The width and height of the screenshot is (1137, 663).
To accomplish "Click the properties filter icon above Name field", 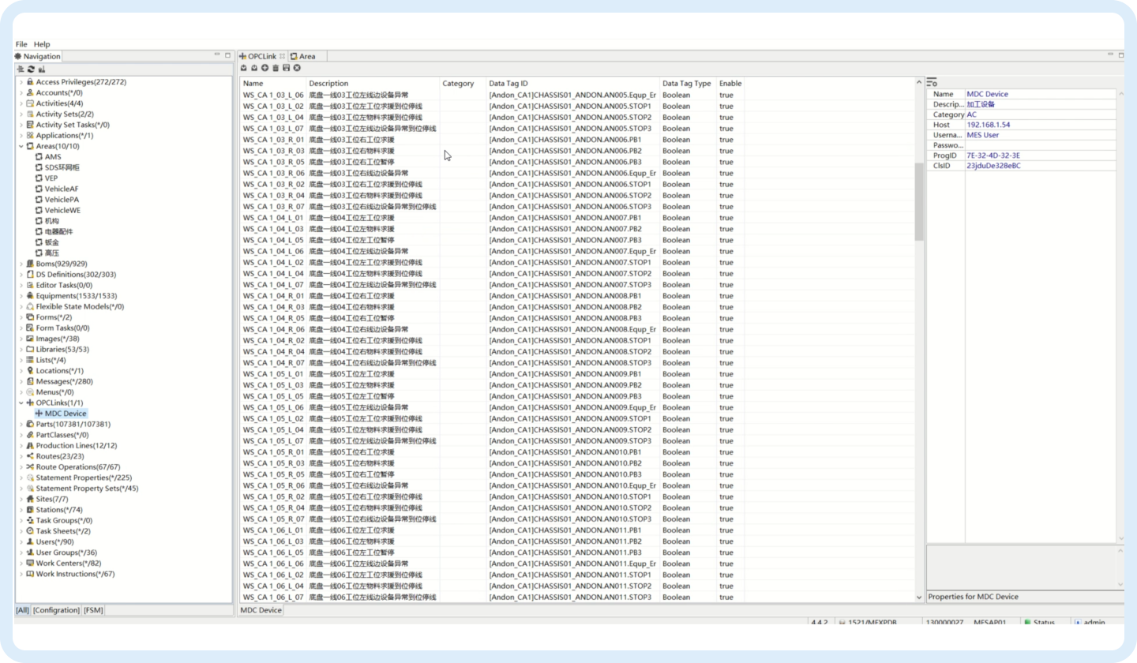I will 932,82.
